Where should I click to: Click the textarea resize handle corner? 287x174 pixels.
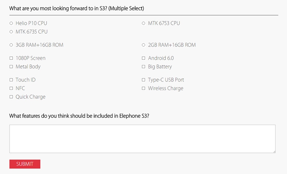(274, 151)
